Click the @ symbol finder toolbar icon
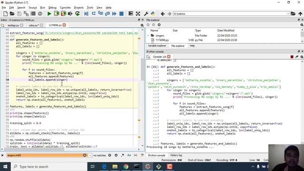 (x=40, y=14)
